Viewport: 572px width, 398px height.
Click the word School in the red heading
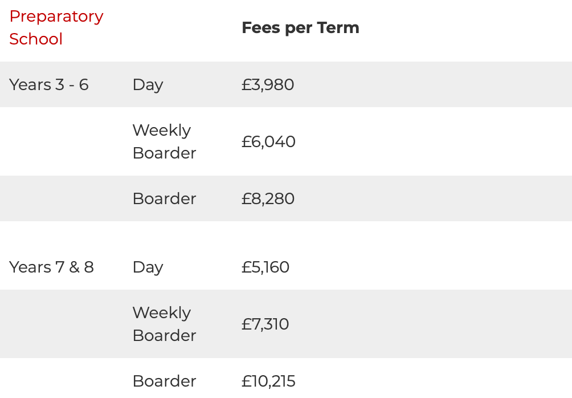click(x=36, y=39)
